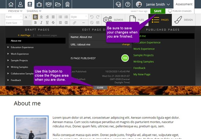Open the Font Size dropdown
This screenshot has height=139, width=201.
click(x=14, y=23)
